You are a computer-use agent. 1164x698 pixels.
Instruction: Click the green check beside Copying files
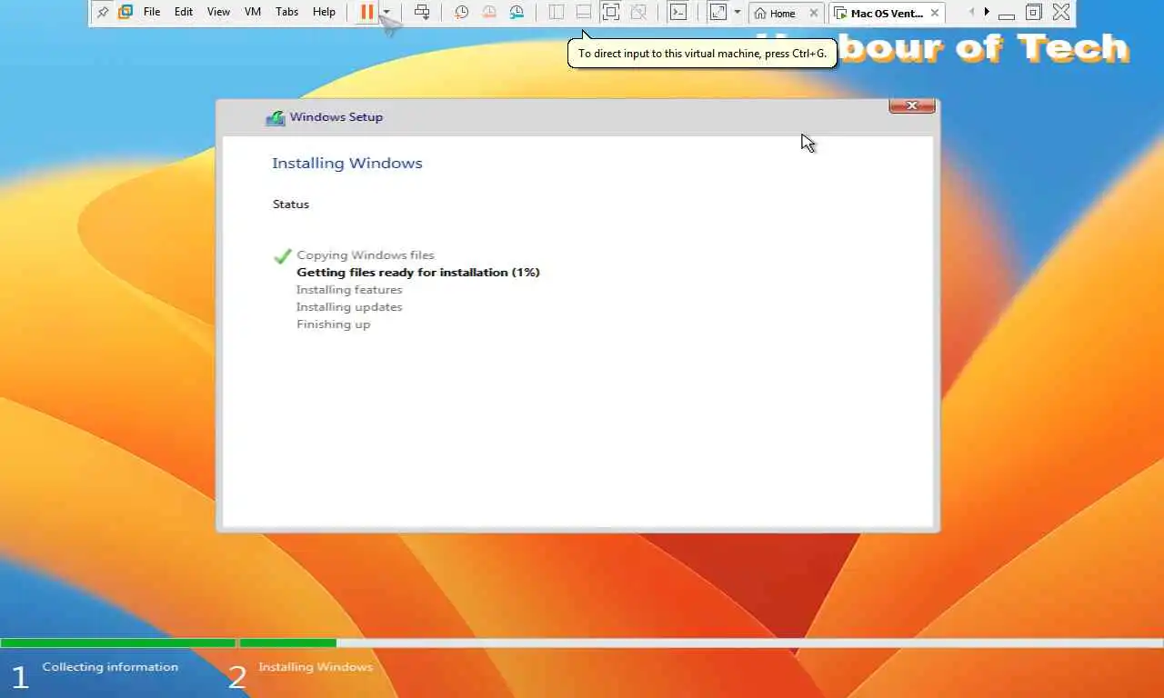pos(283,256)
